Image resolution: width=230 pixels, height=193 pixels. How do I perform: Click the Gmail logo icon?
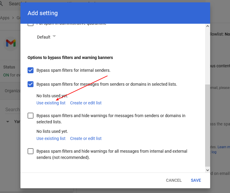coord(11,43)
